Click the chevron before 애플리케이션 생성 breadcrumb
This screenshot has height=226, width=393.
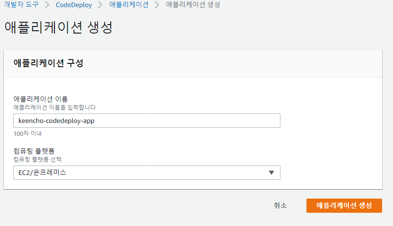[157, 5]
